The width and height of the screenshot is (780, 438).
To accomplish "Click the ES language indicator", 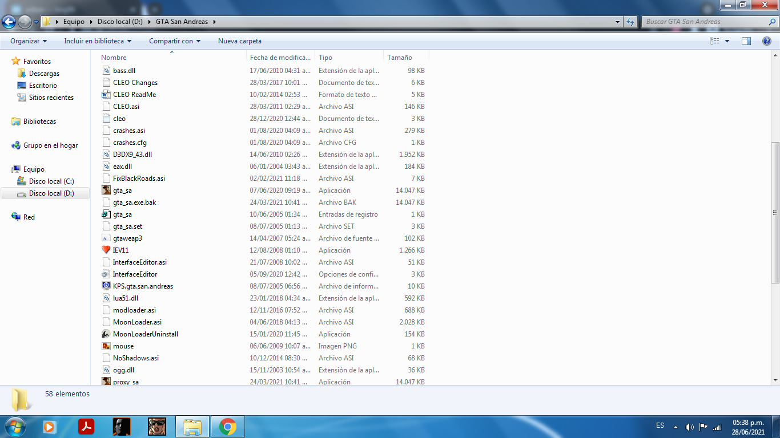I will [x=660, y=425].
